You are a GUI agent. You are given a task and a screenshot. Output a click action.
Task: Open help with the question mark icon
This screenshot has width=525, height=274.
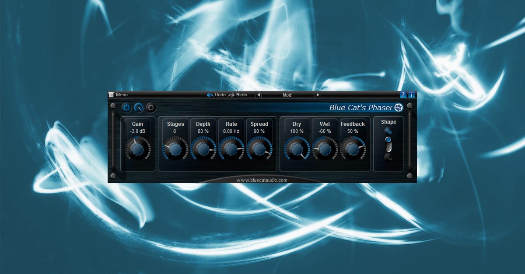(x=403, y=95)
